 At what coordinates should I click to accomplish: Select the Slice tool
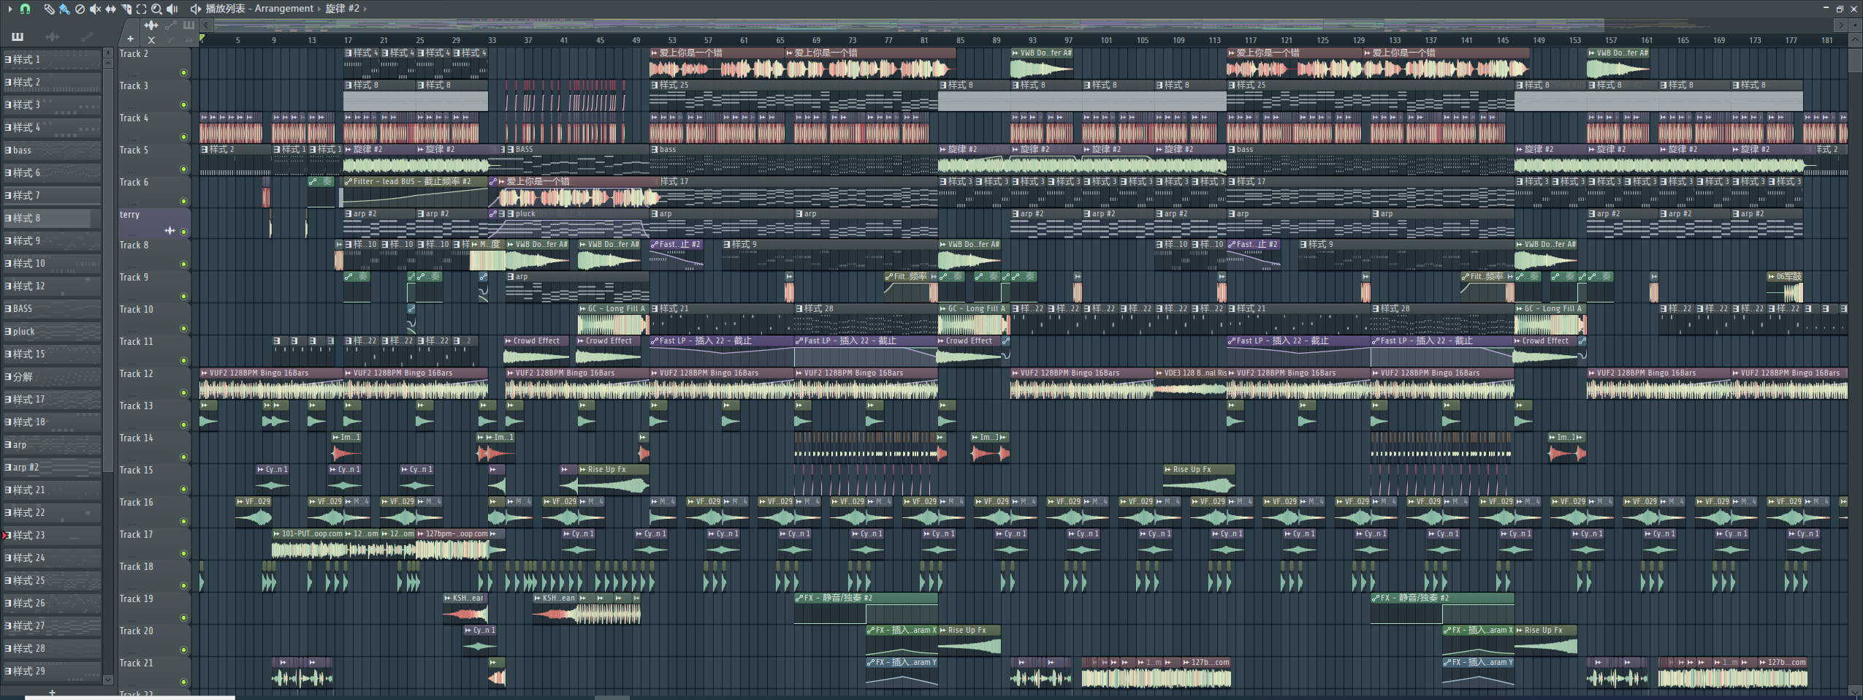126,9
